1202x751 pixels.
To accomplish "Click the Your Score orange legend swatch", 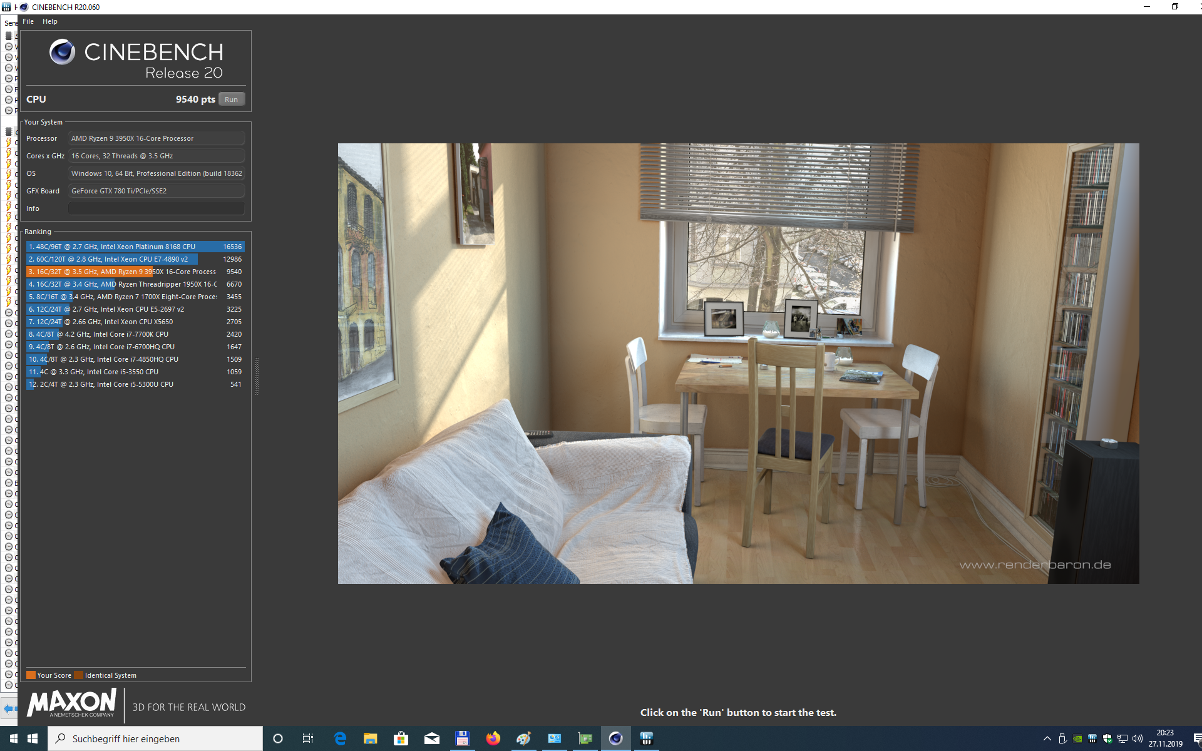I will [x=31, y=675].
